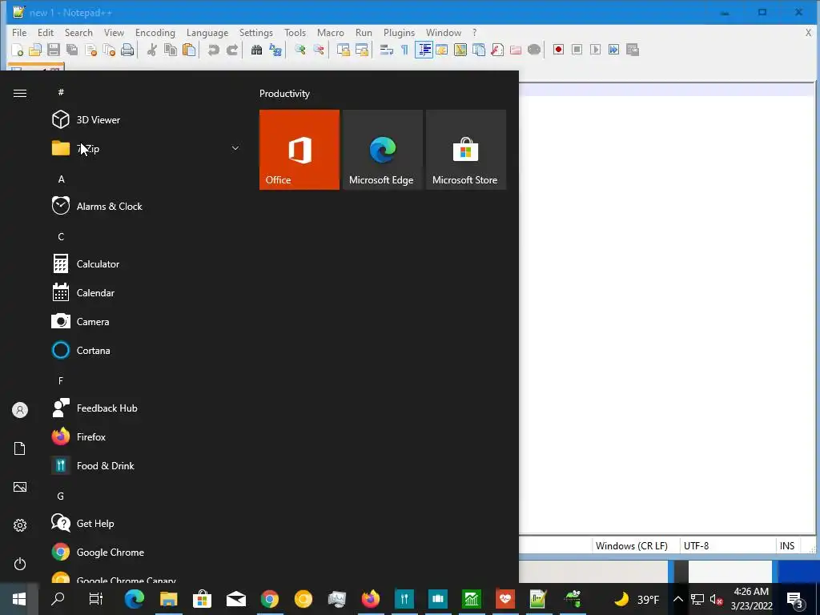Launch Firefox from the Start menu list
Image resolution: width=820 pixels, height=615 pixels.
pyautogui.click(x=147, y=436)
